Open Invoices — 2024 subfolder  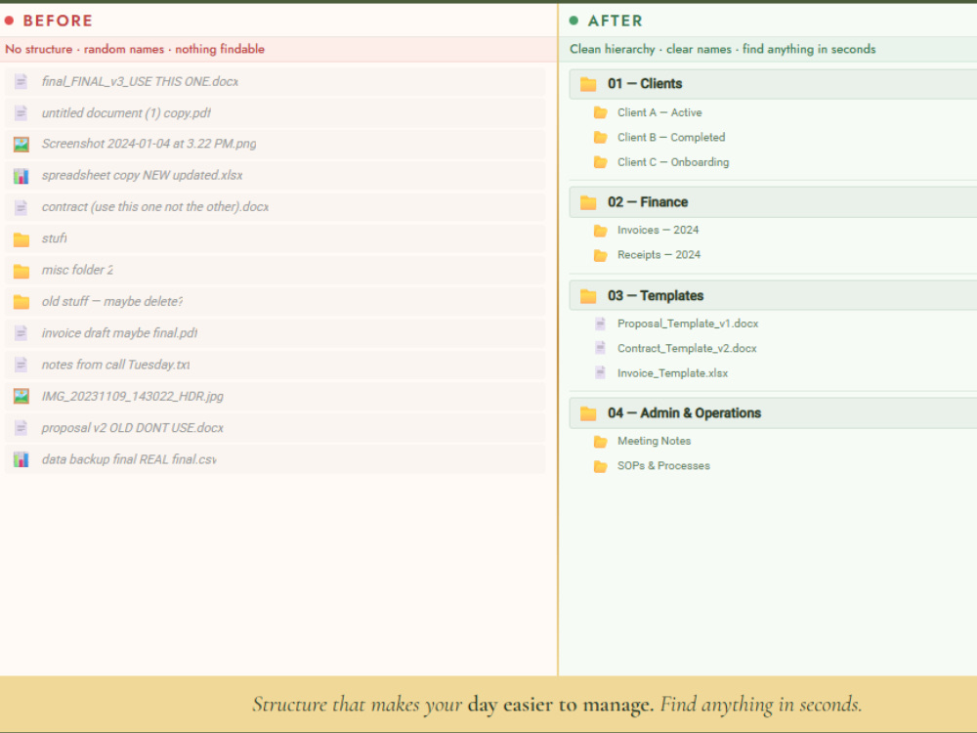click(x=658, y=230)
